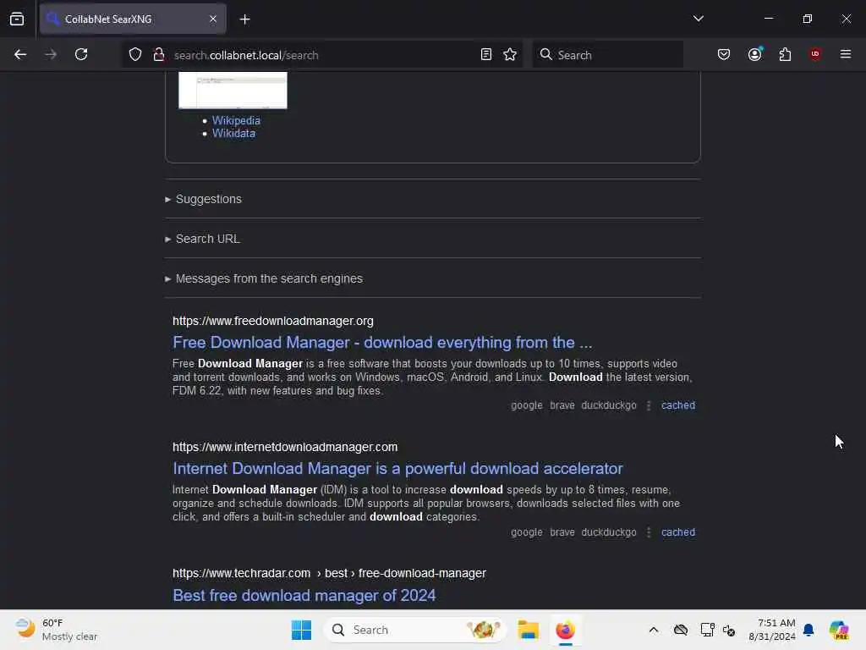Save page to Pocket

724,55
